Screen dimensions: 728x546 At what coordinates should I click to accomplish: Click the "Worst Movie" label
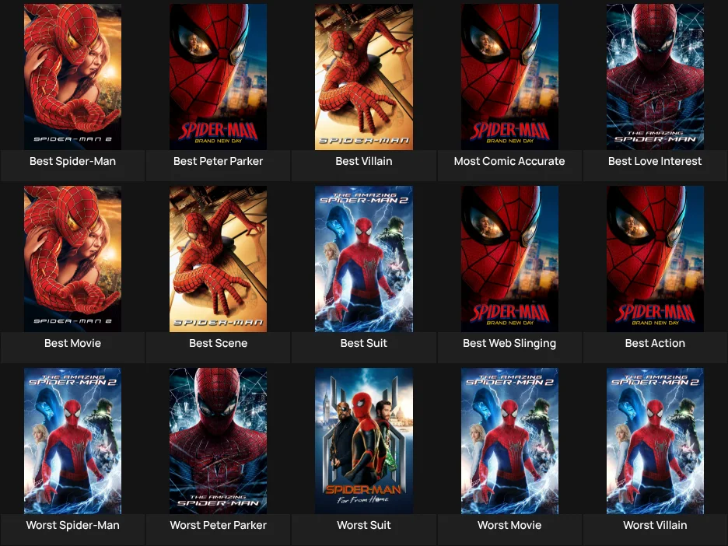pyautogui.click(x=509, y=525)
